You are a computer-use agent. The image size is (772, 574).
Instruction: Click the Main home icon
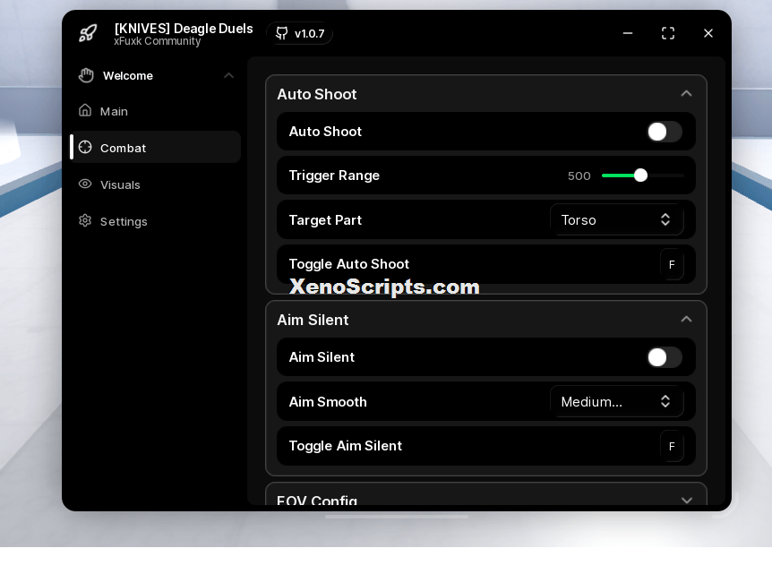click(85, 110)
